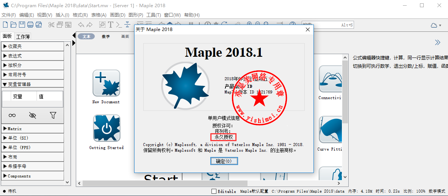Open the Getting Started power icon

pyautogui.click(x=107, y=128)
